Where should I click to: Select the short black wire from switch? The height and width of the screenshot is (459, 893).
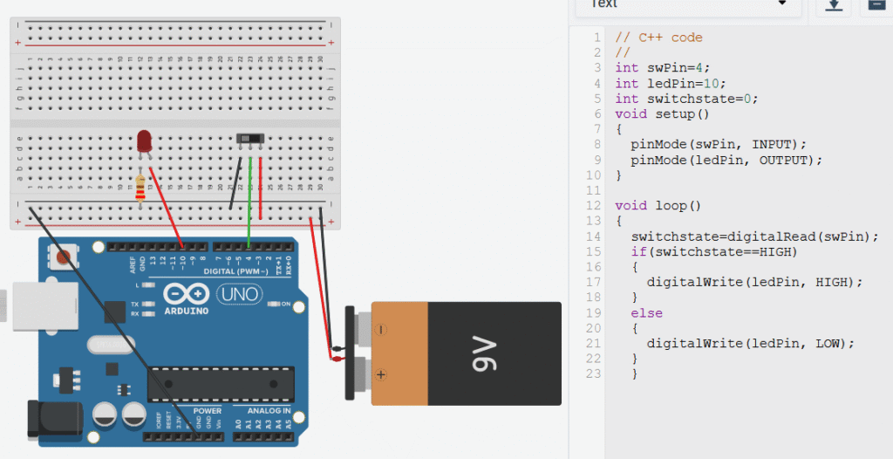pos(235,182)
